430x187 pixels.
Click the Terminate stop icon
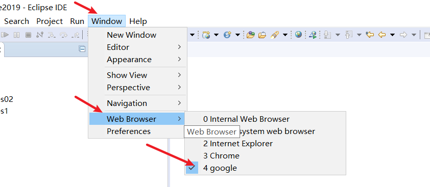(x=28, y=35)
